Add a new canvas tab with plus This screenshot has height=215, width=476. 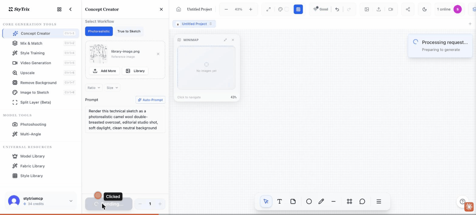click(470, 24)
